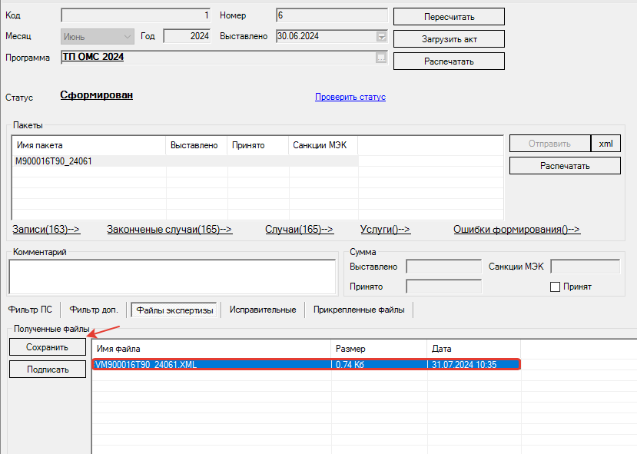Switch to the Исправительные tab
The image size is (637, 454).
(x=263, y=310)
